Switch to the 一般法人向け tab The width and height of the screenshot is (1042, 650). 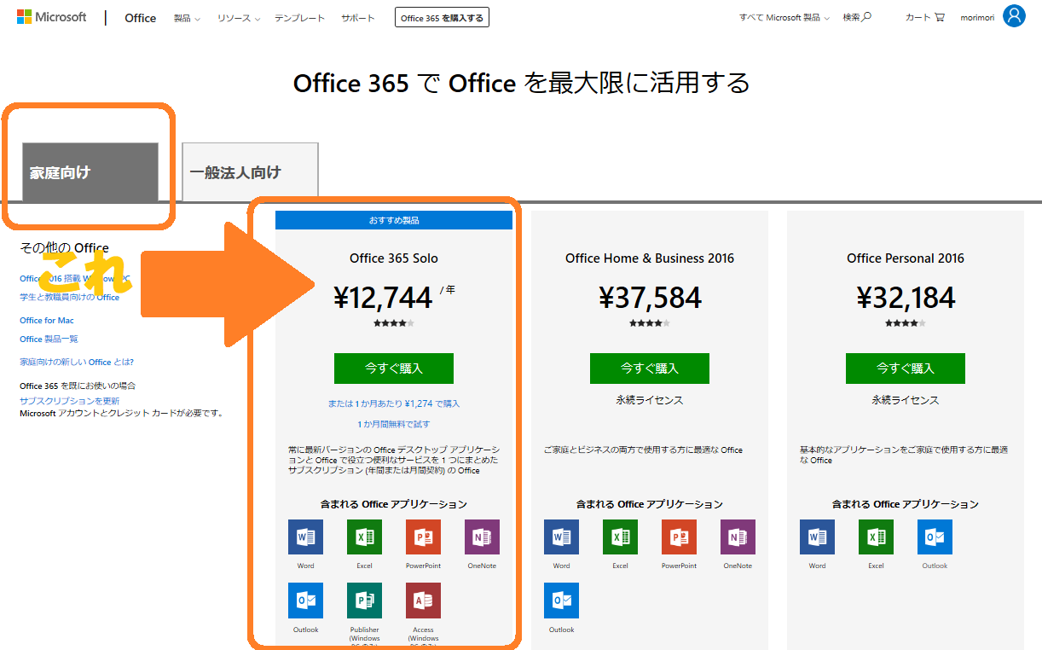[x=250, y=171]
